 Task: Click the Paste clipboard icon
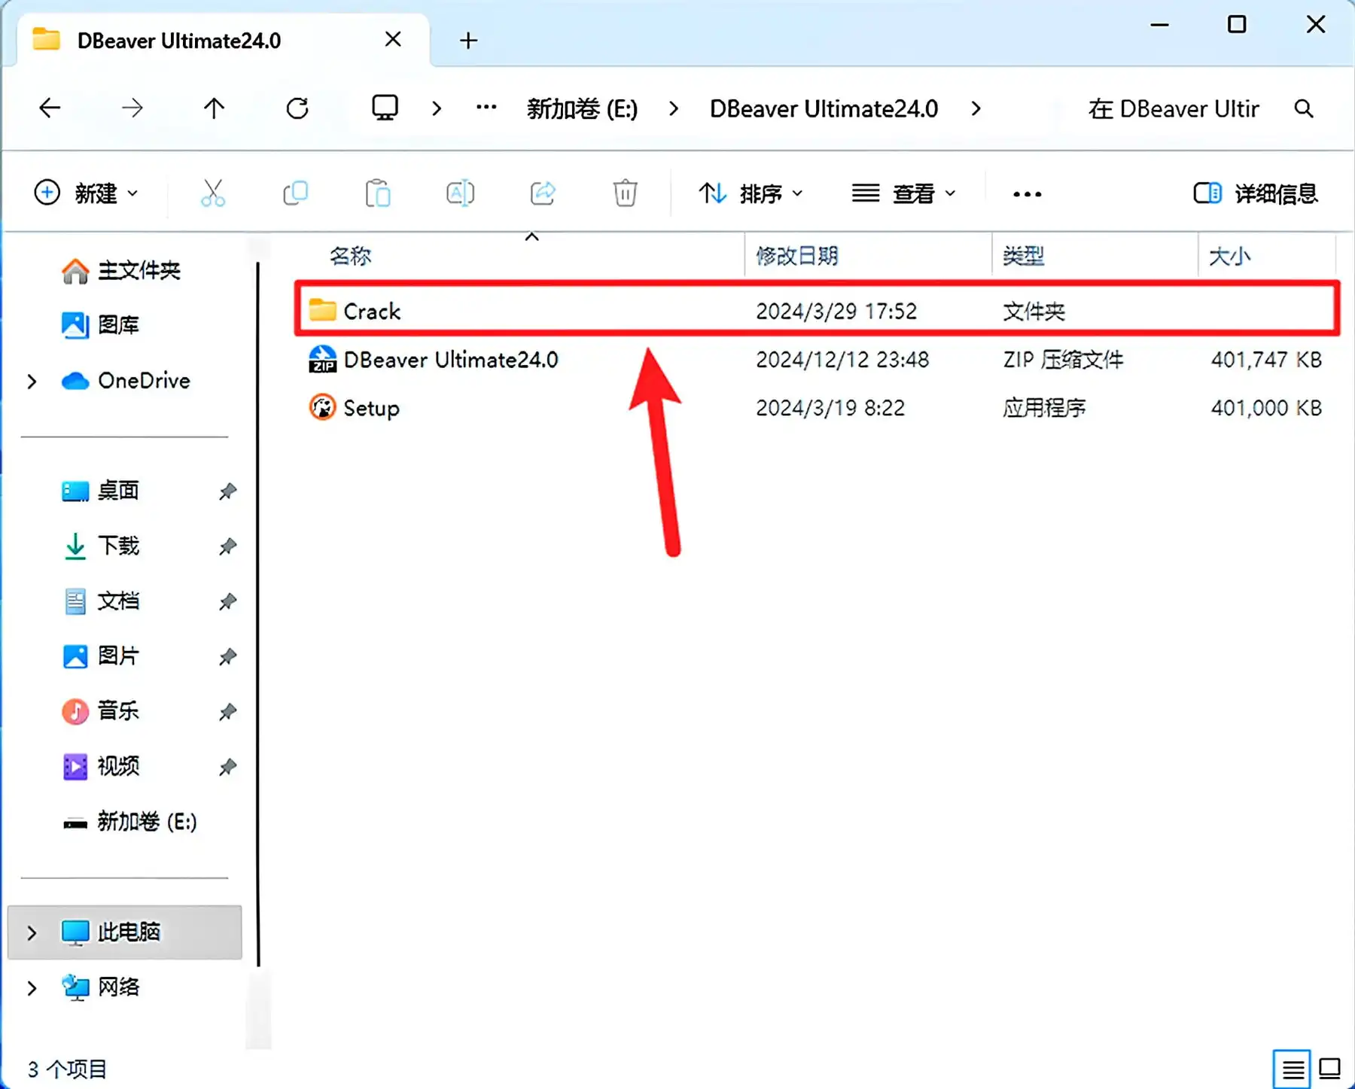point(378,193)
